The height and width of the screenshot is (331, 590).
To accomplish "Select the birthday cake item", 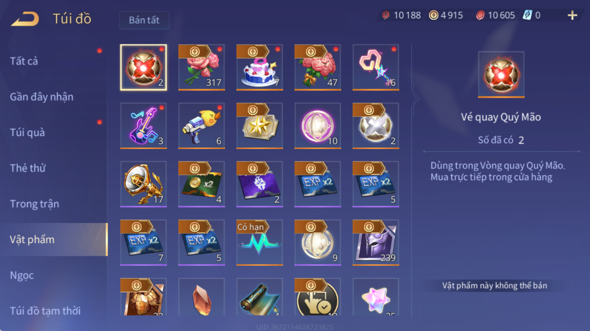I will pyautogui.click(x=260, y=67).
